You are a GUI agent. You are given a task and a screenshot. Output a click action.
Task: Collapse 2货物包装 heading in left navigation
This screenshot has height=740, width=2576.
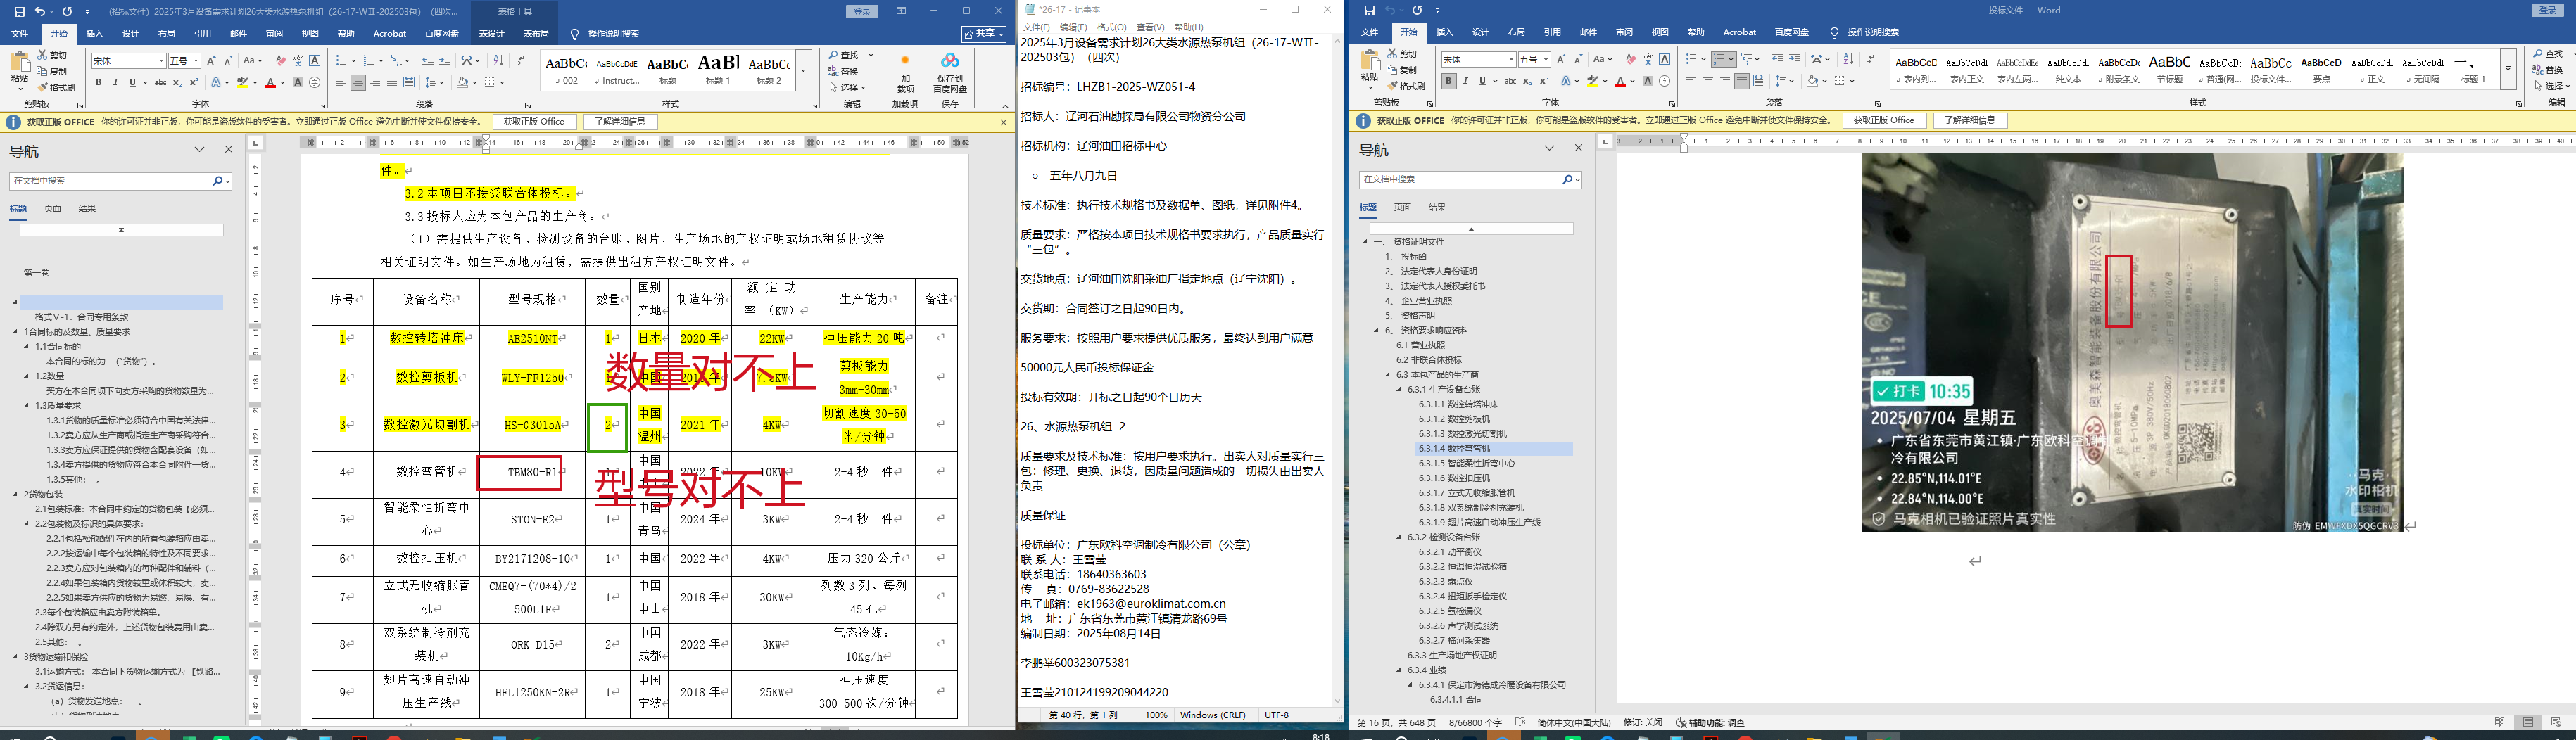coord(16,494)
